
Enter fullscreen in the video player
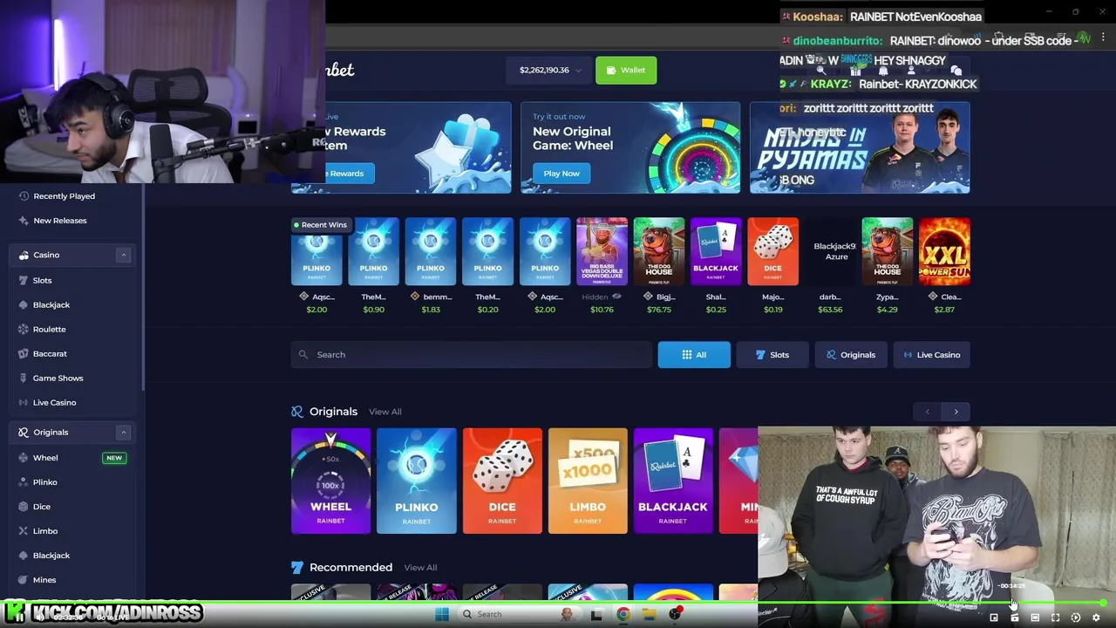click(x=1055, y=618)
